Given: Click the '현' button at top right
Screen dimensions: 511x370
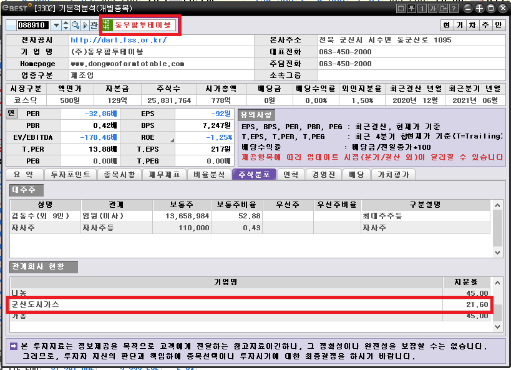Looking at the screenshot, I should pyautogui.click(x=447, y=25).
